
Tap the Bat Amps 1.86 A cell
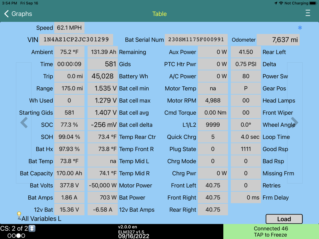[x=69, y=197]
